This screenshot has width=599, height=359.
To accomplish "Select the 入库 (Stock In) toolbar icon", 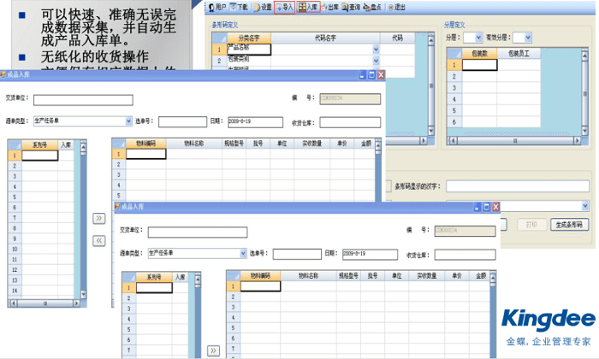I will [x=308, y=7].
